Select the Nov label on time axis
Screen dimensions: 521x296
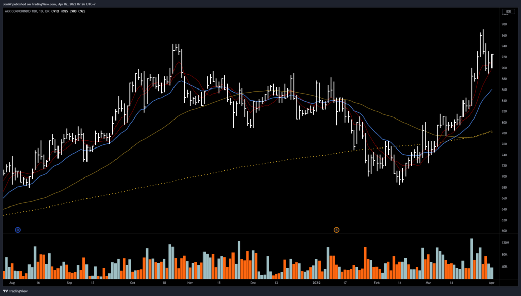point(191,281)
